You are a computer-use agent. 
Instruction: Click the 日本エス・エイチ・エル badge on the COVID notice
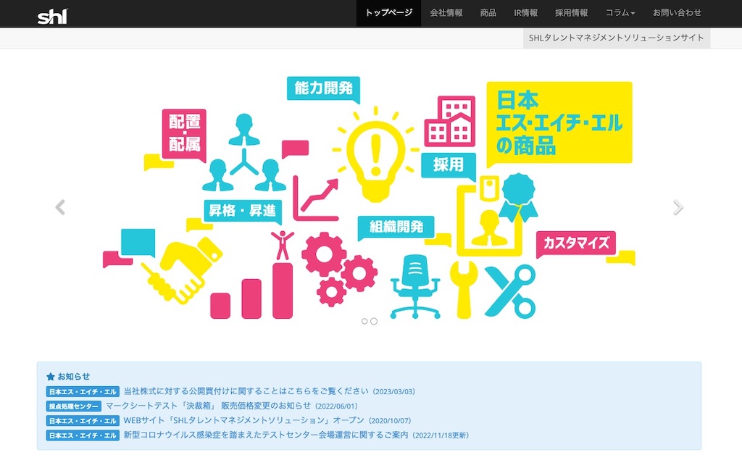point(82,435)
